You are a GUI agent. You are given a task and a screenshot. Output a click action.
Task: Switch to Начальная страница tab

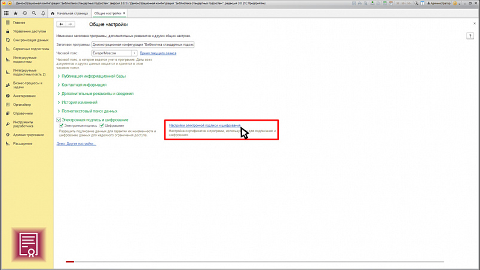(x=72, y=13)
